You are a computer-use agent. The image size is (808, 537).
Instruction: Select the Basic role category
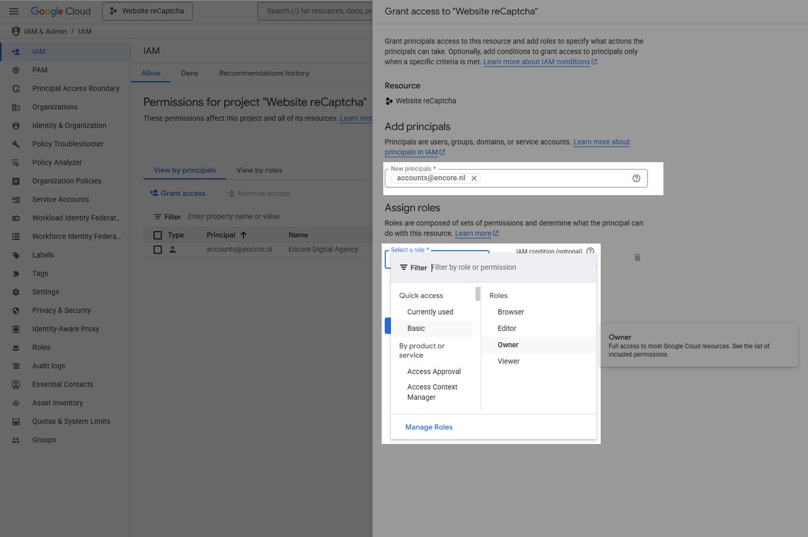pos(416,329)
